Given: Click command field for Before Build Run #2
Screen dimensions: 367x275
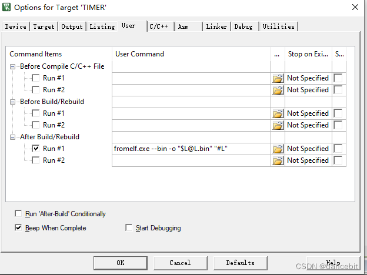Looking at the screenshot, I should [191, 125].
